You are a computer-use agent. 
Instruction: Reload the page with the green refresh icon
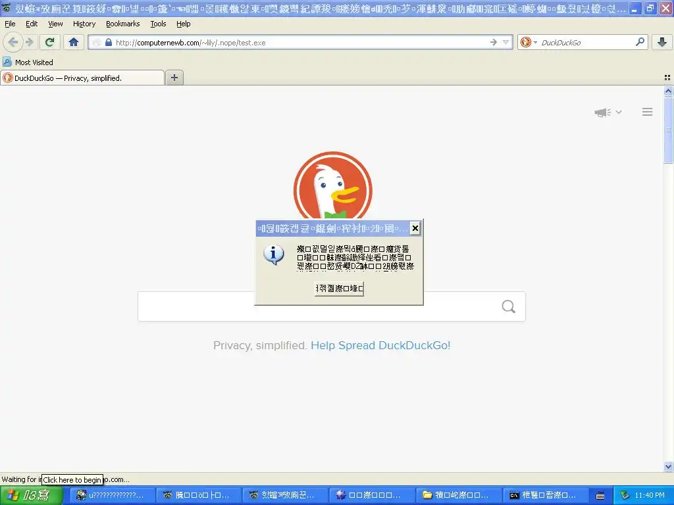click(50, 42)
